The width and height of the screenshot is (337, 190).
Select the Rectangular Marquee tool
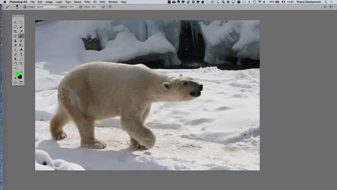point(21,22)
